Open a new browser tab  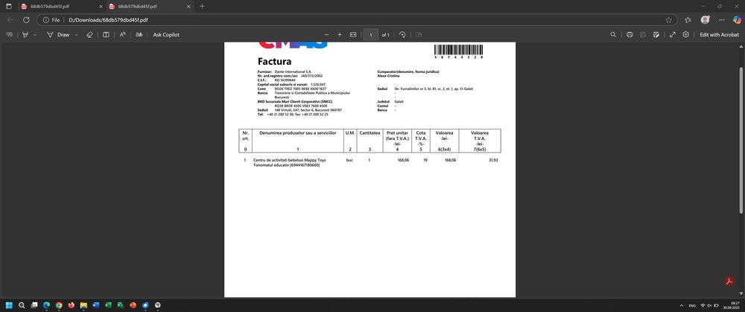(x=203, y=6)
